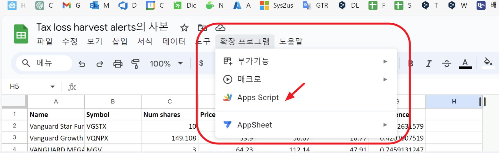Toggle strikethrough formatting
Image resolution: width=499 pixels, height=153 pixels.
pyautogui.click(x=446, y=64)
